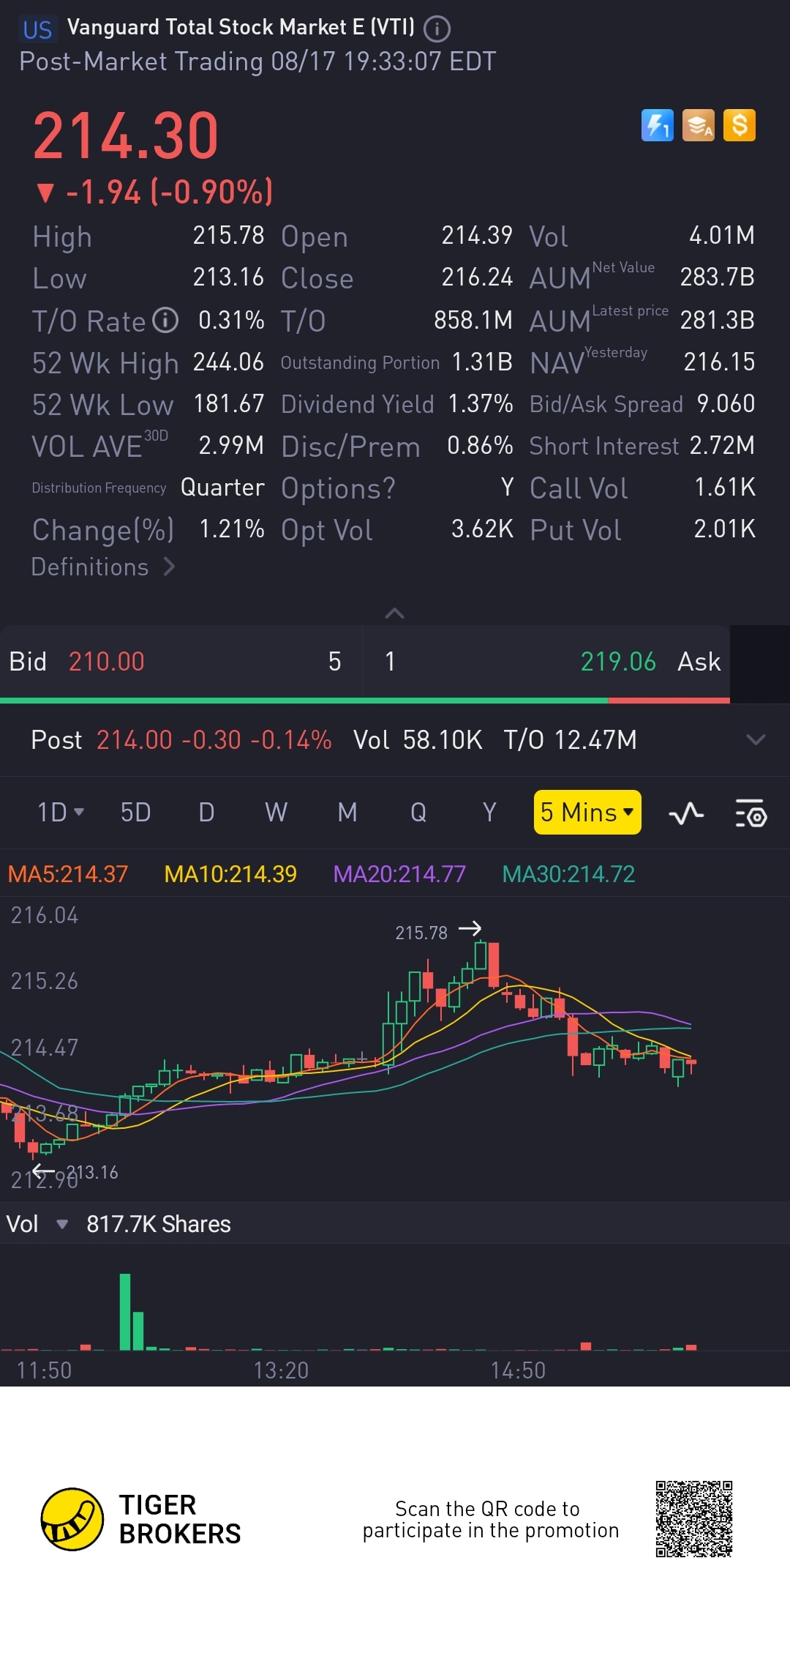Tap the Ask price 219.06
Screen dimensions: 790x1653
coord(618,662)
